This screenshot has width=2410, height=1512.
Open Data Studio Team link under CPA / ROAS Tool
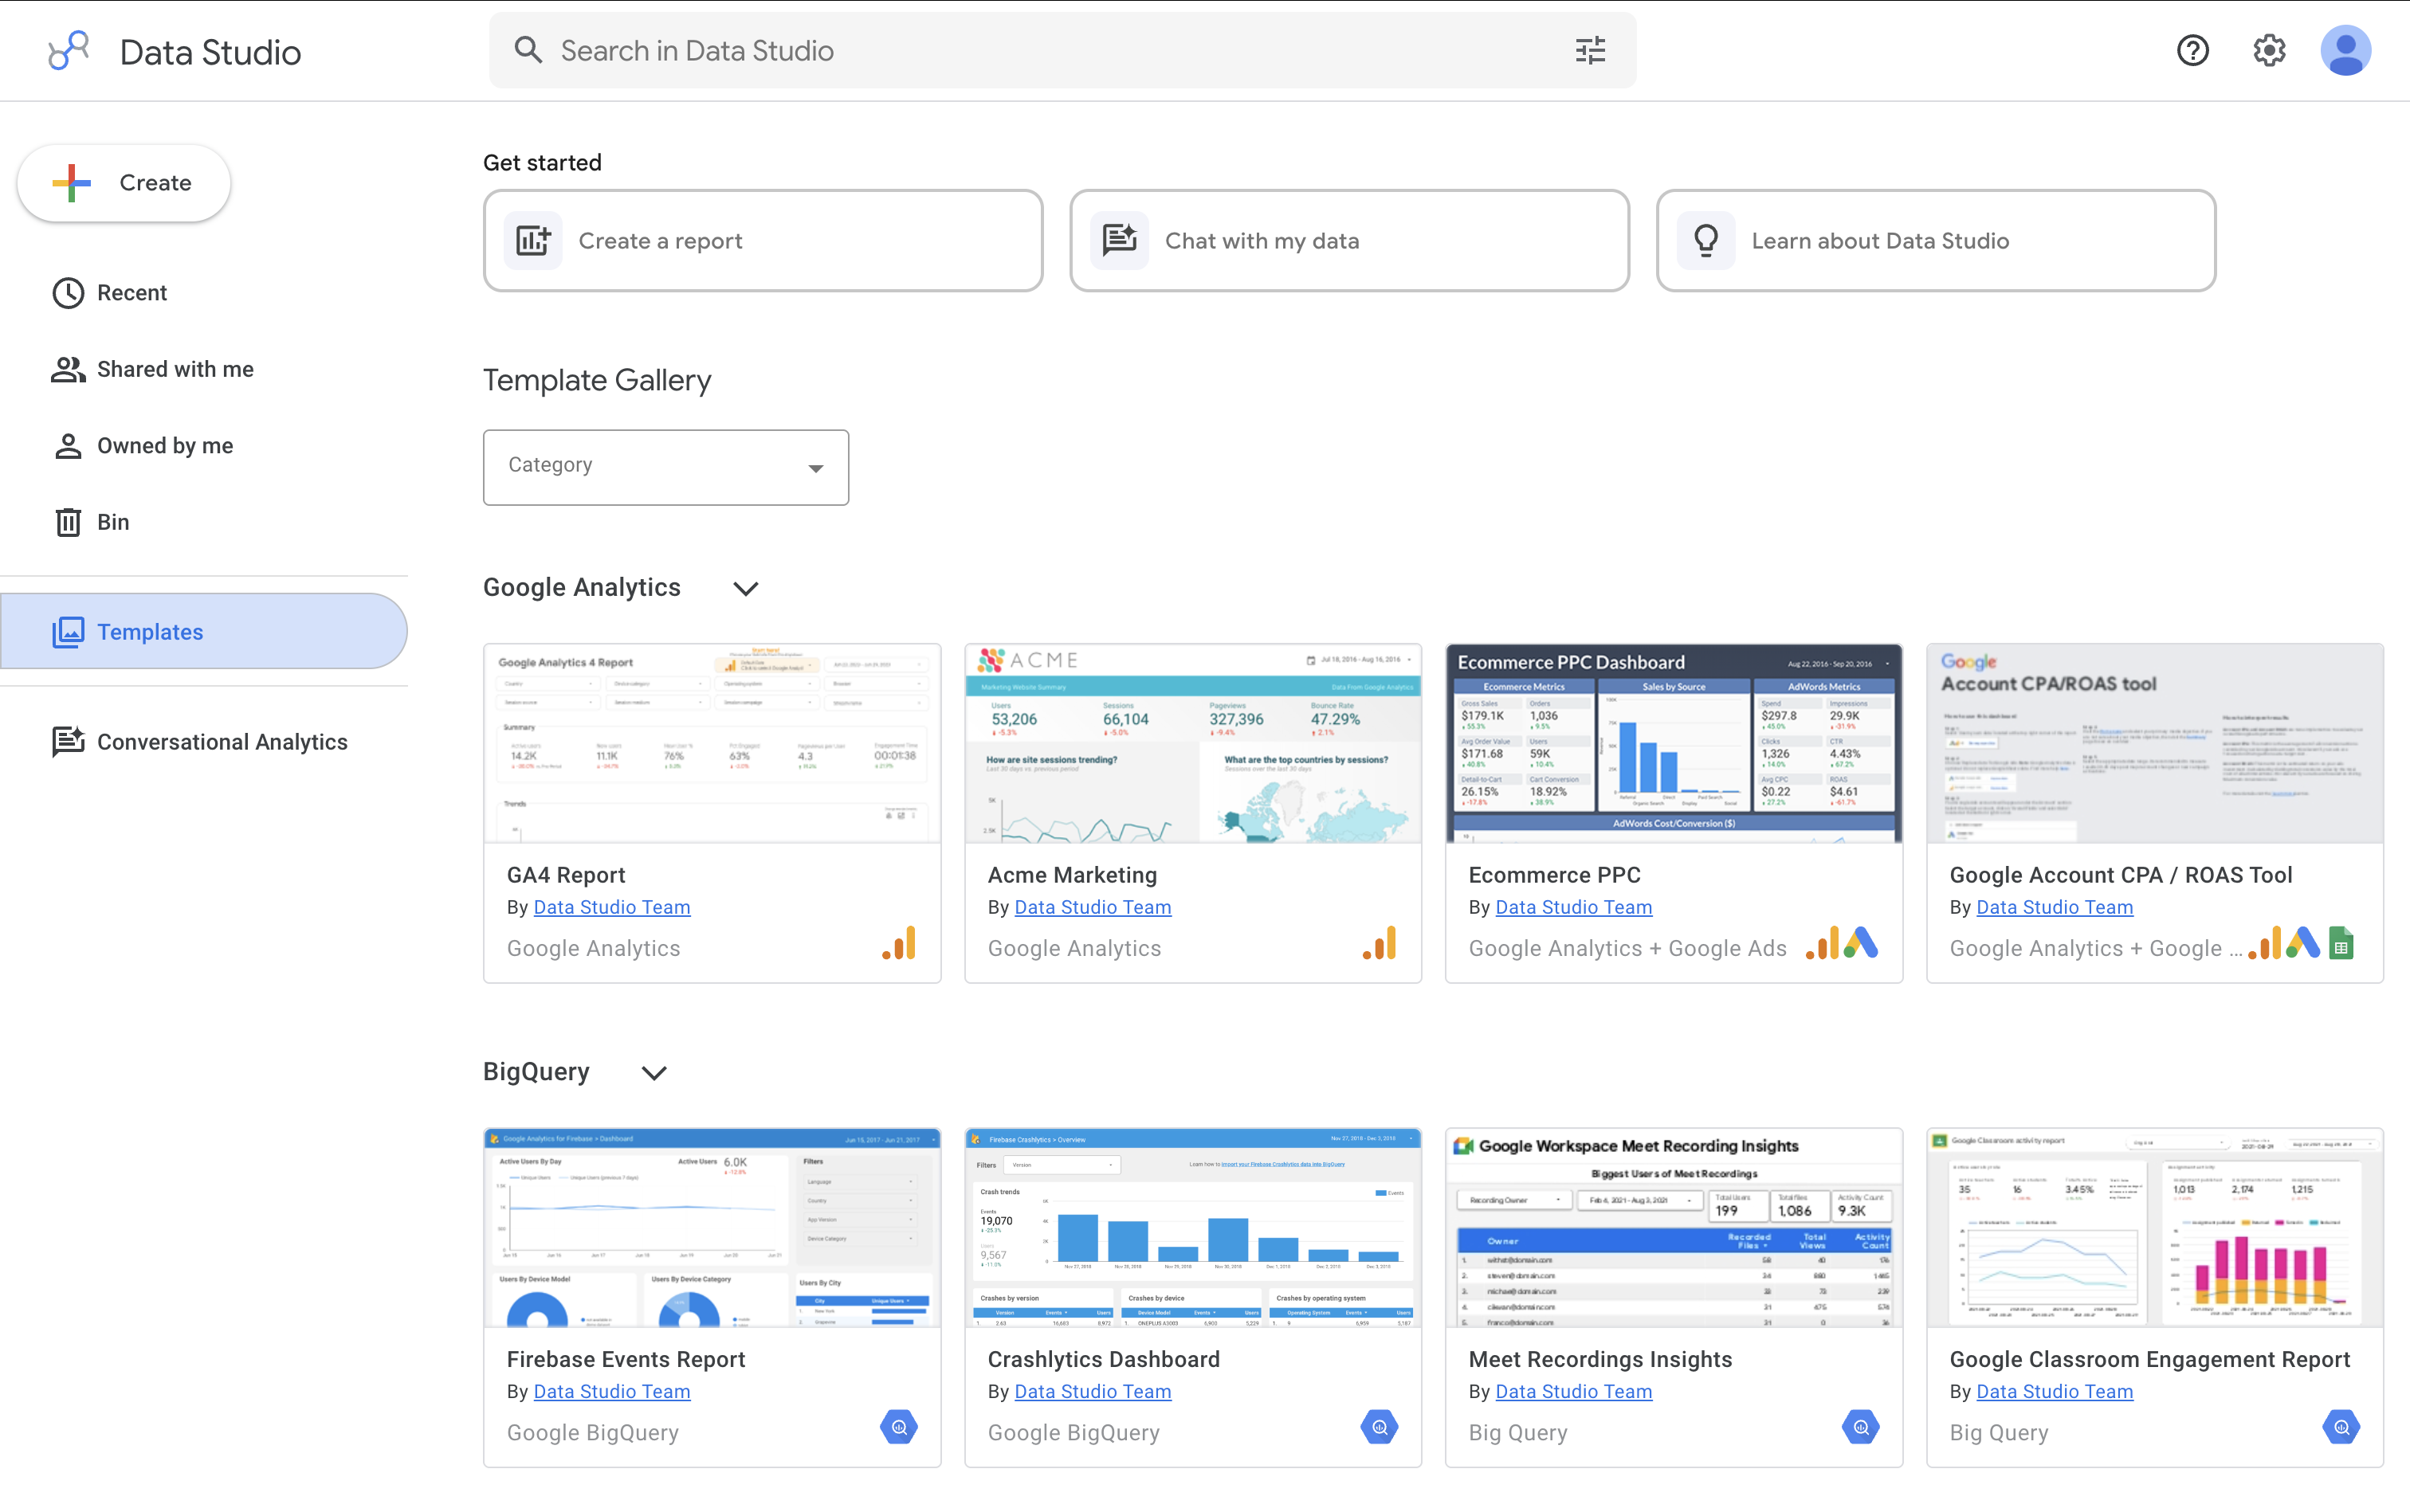tap(2055, 907)
